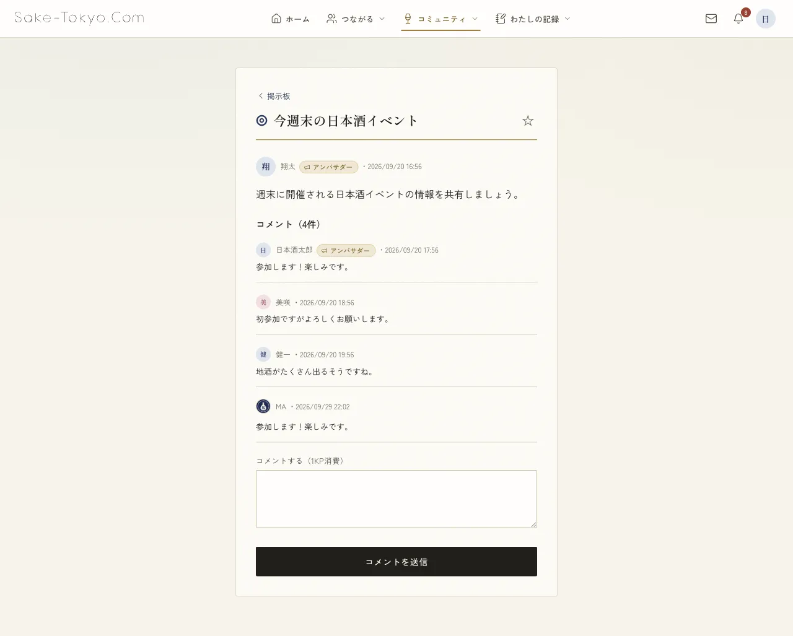
Task: Expand the わたしの記録 dropdown chevron
Action: coord(567,19)
